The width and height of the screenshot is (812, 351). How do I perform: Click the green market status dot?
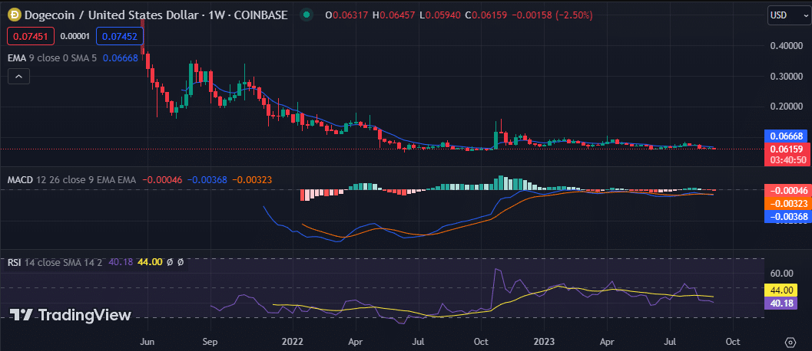[307, 15]
